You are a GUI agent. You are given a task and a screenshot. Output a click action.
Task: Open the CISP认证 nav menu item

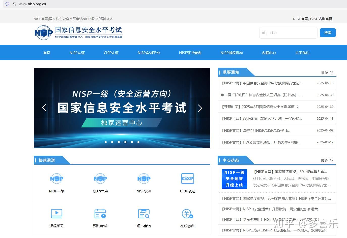[111, 53]
